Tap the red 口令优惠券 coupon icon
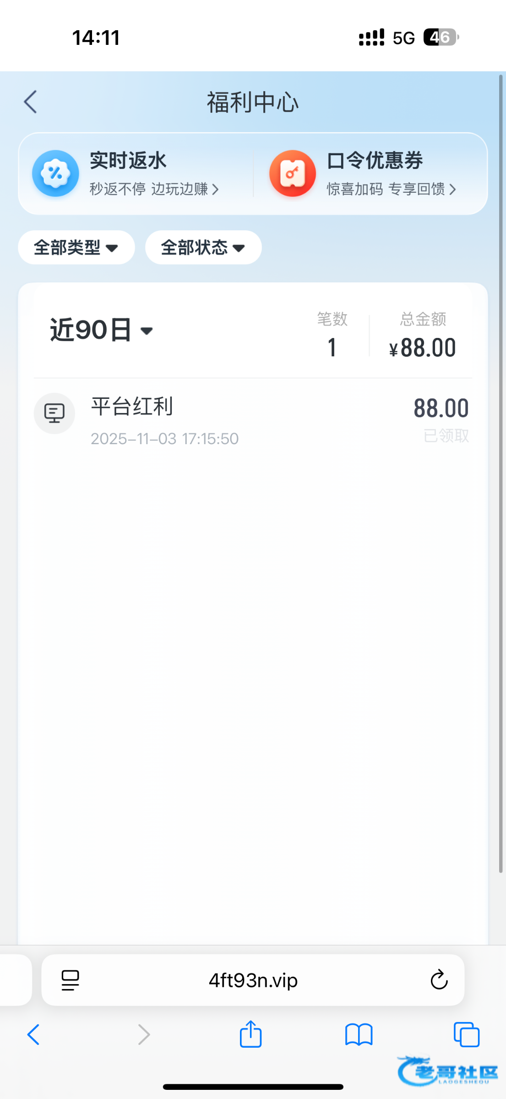This screenshot has height=1099, width=506. point(293,174)
